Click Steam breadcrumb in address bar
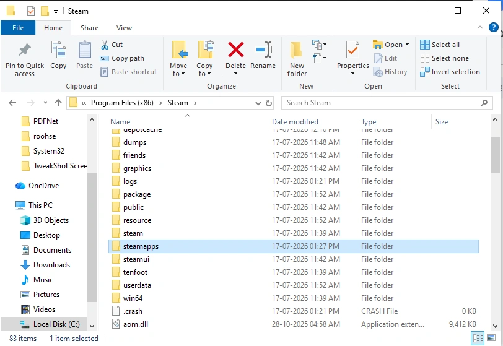Viewport: 503px width, 346px height. 178,103
